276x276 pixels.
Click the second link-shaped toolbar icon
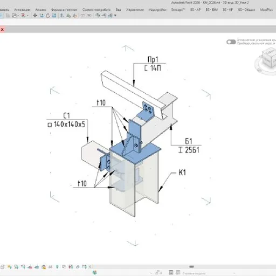click(x=89, y=16)
